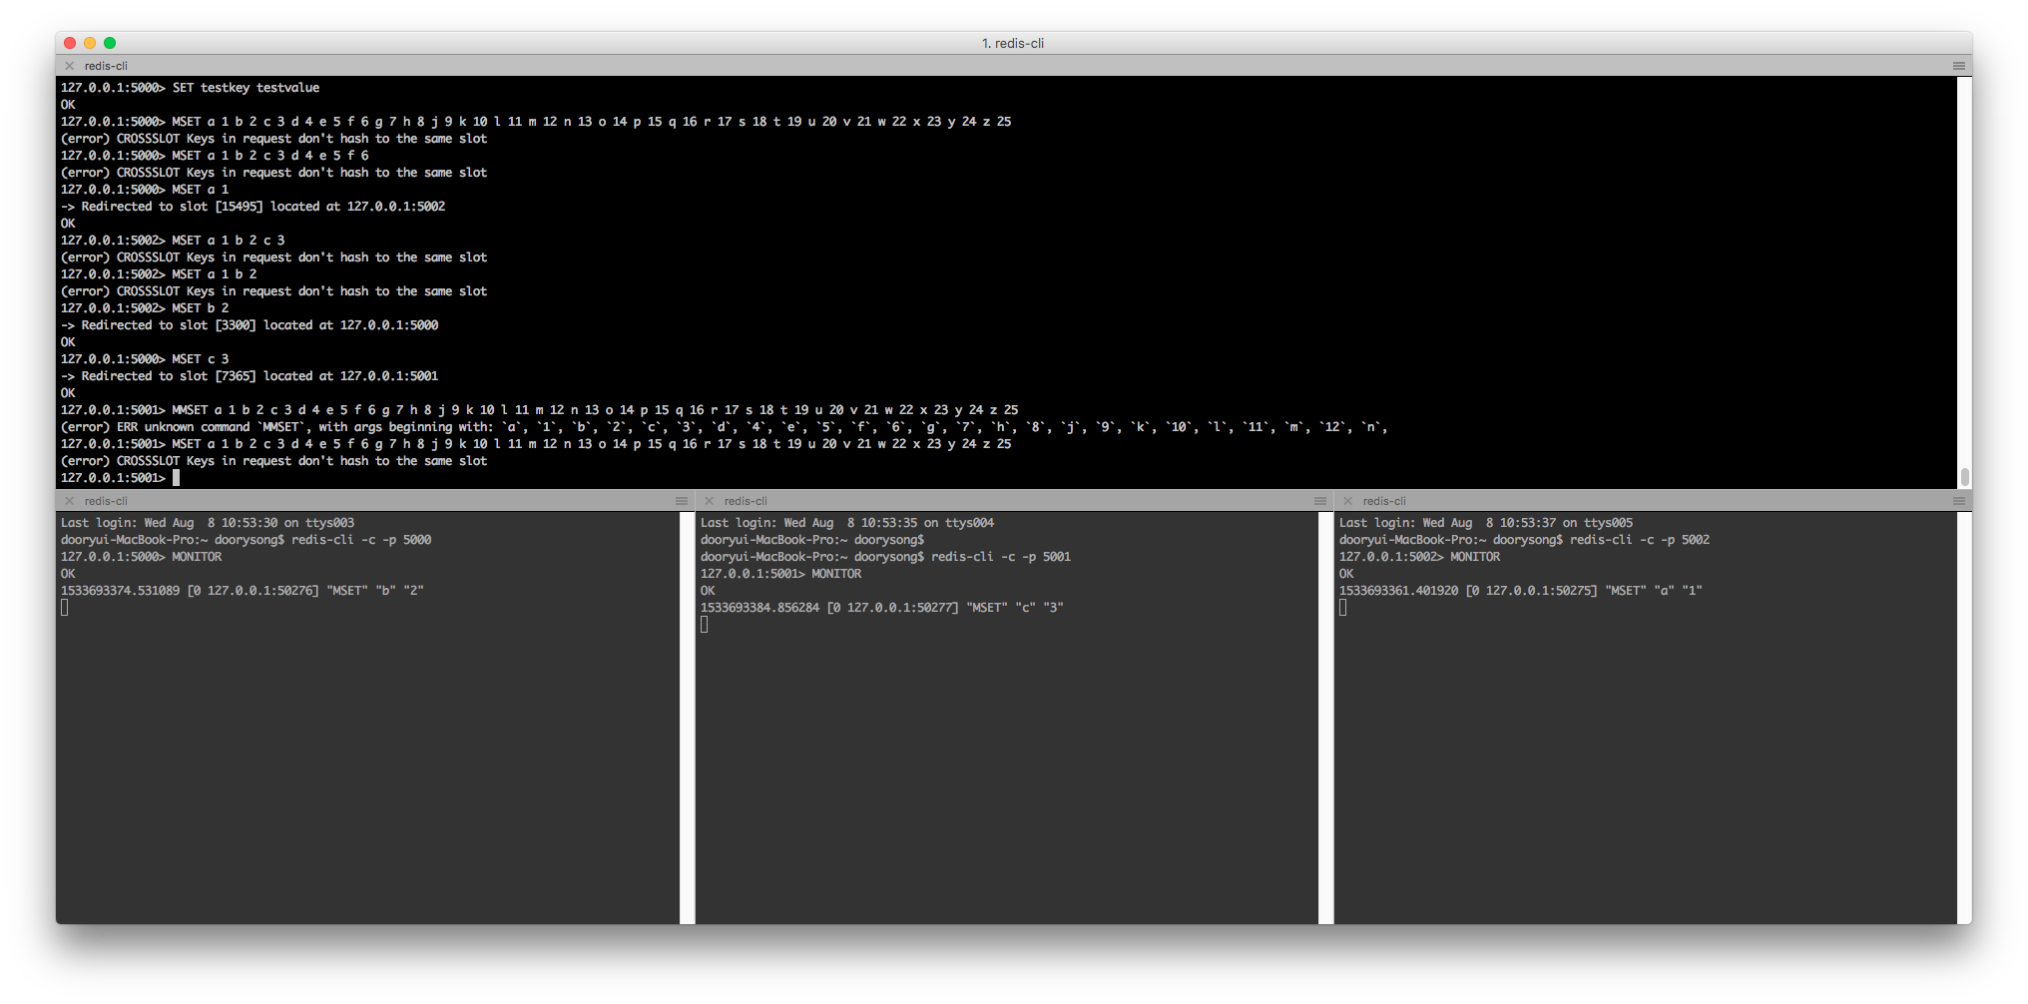Click 'Last login' line ending ttys004
This screenshot has height=1004, width=2028.
coord(847,523)
